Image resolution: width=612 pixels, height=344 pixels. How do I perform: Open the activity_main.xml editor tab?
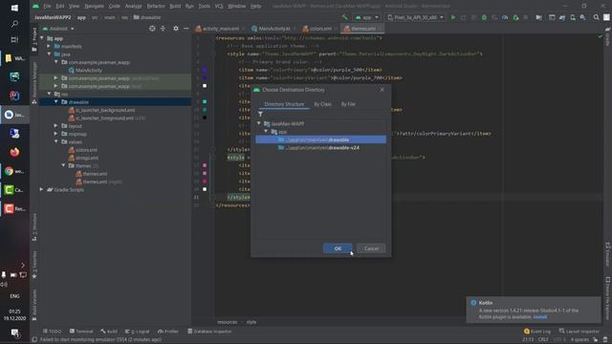click(221, 29)
